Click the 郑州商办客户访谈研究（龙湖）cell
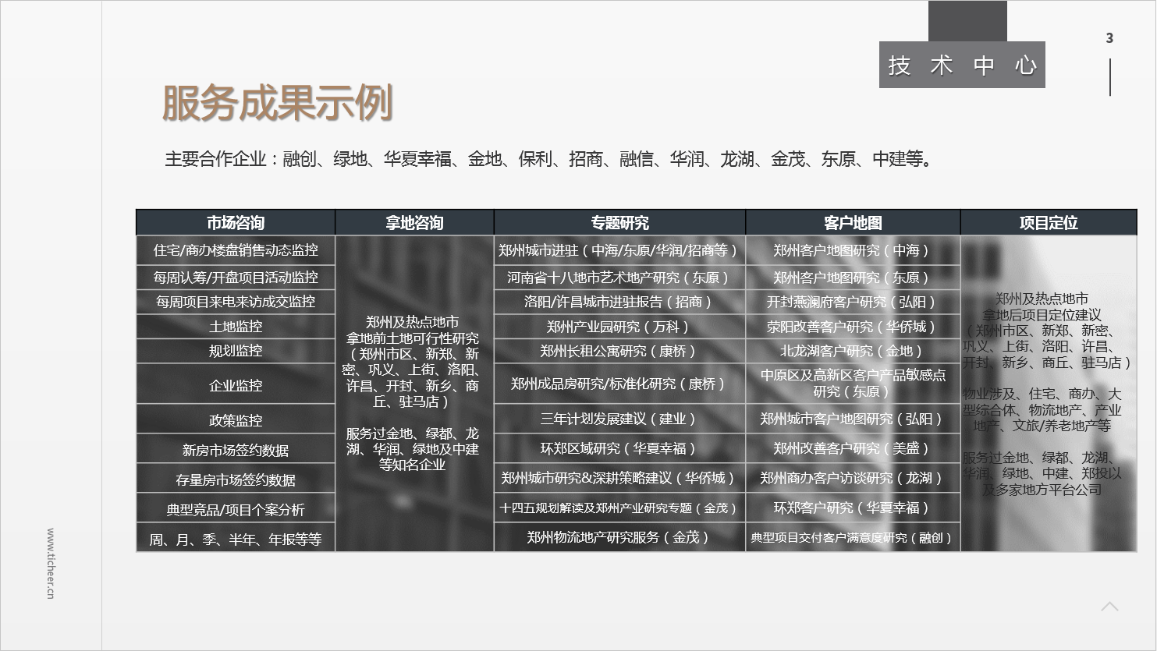 [x=853, y=478]
